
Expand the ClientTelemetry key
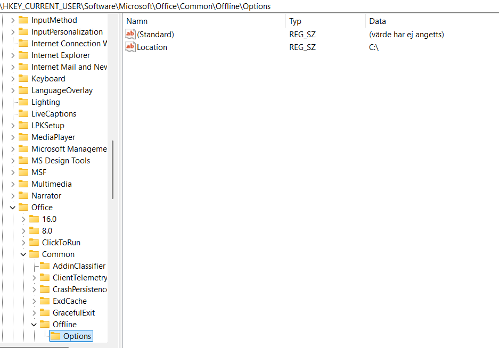[35, 278]
